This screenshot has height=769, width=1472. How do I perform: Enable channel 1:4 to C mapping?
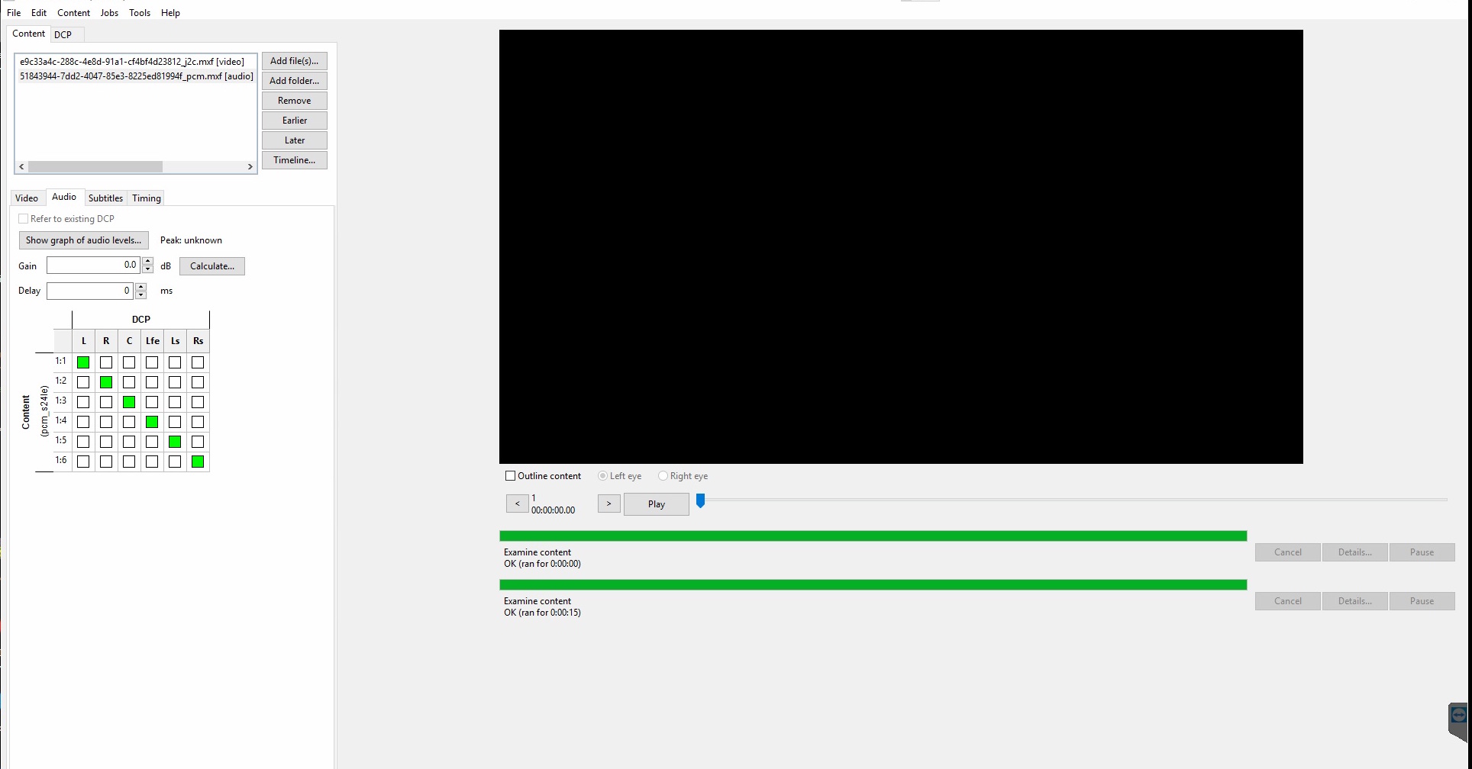129,422
